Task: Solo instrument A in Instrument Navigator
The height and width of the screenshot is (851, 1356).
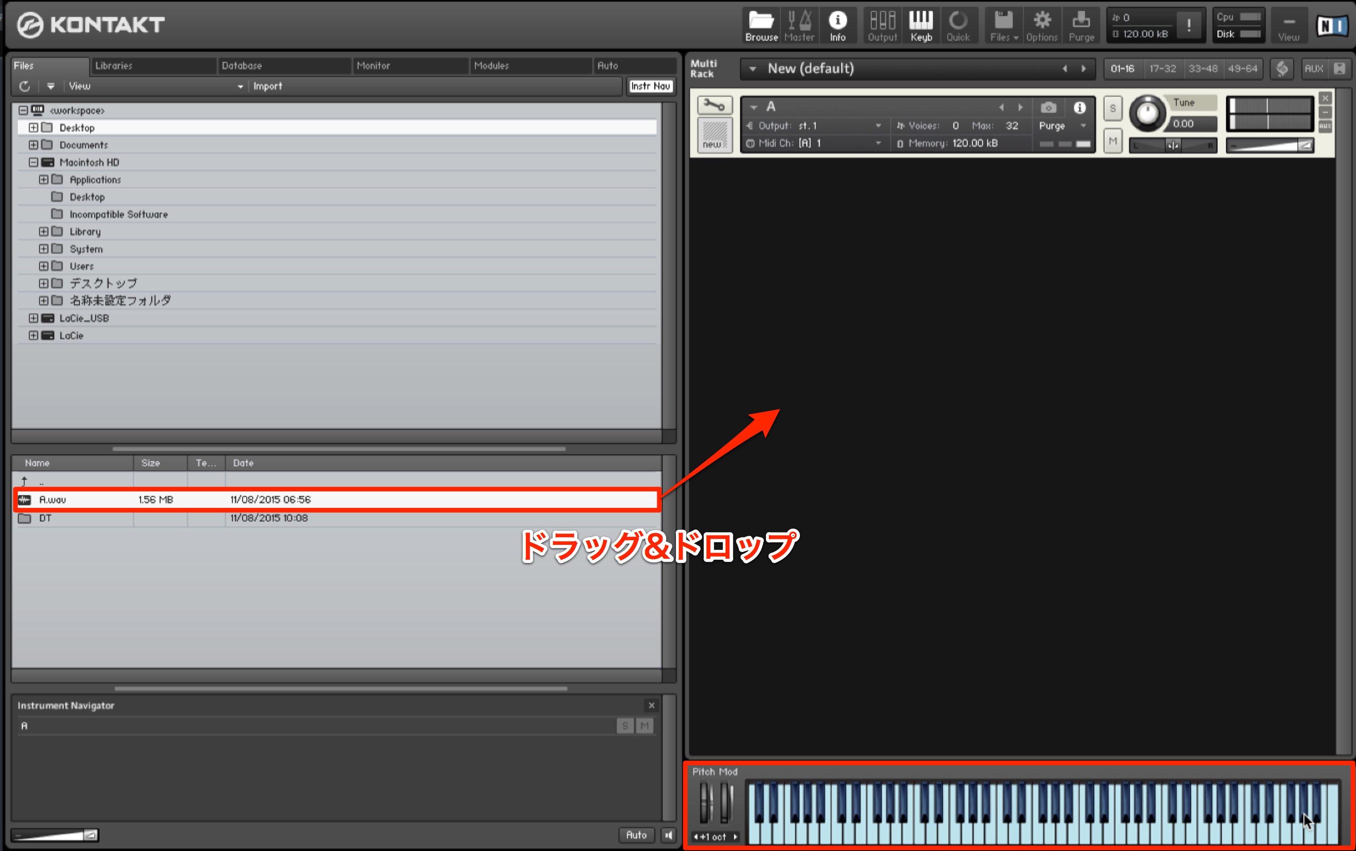Action: click(x=625, y=726)
